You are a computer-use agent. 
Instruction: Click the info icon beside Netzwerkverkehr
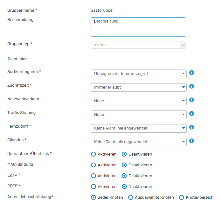(191, 100)
